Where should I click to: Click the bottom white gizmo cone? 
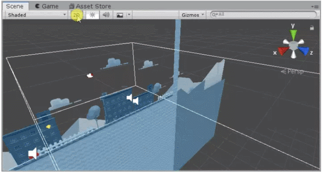[293, 55]
